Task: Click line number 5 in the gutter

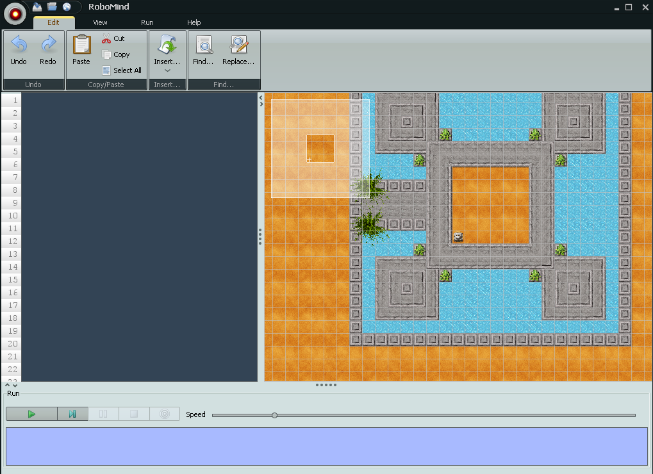Action: [15, 151]
